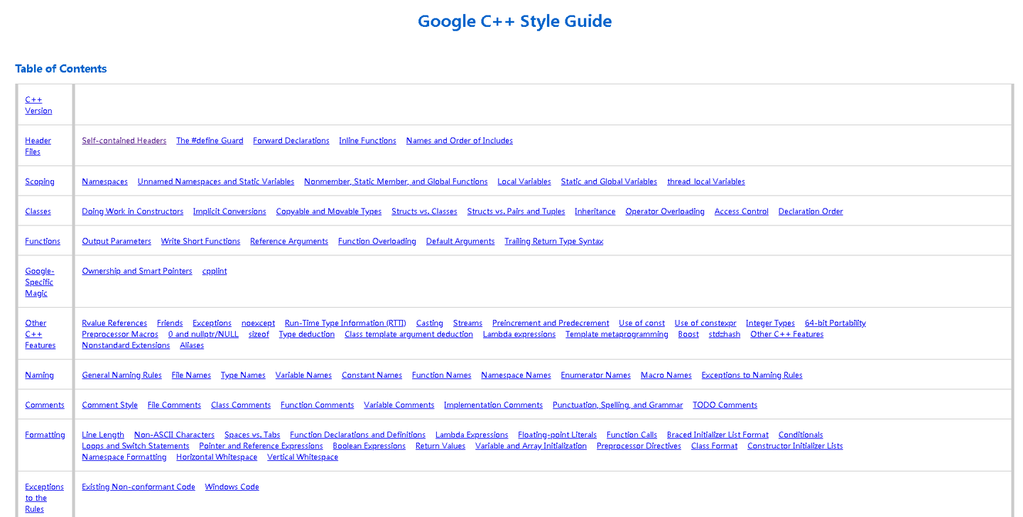The width and height of the screenshot is (1023, 517).
Task: Jump to Copyable and Movable Types
Action: 329,211
